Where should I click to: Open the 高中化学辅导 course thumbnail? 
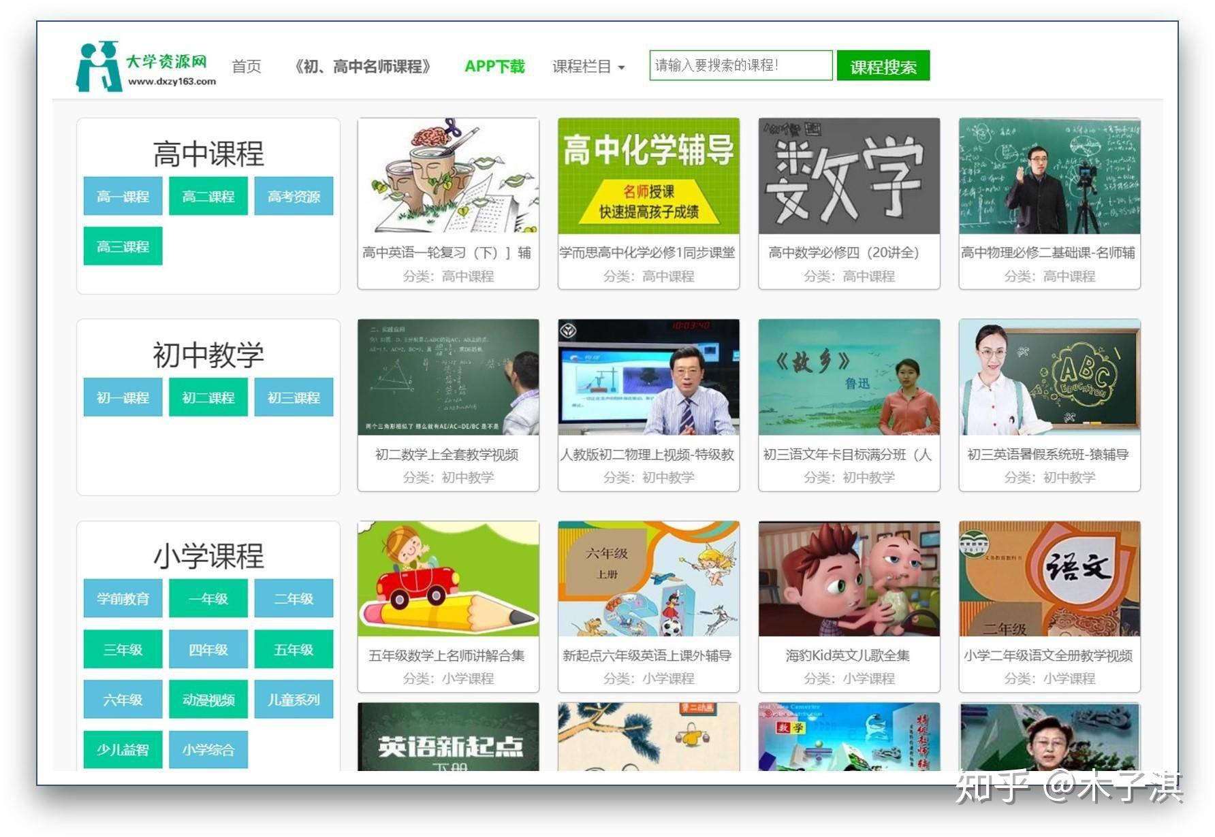tap(648, 176)
